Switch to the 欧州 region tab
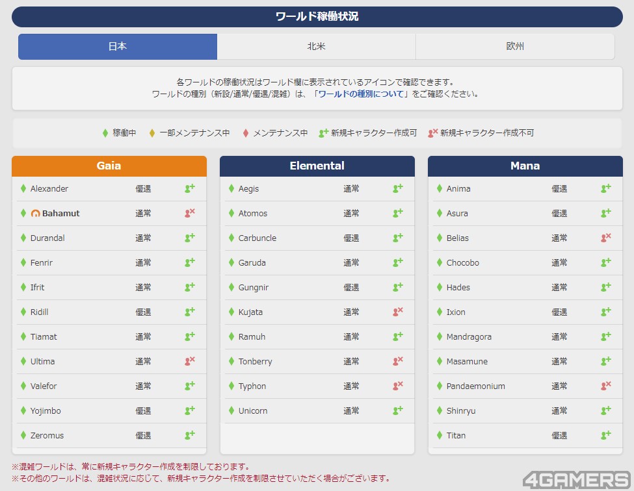 tap(515, 47)
